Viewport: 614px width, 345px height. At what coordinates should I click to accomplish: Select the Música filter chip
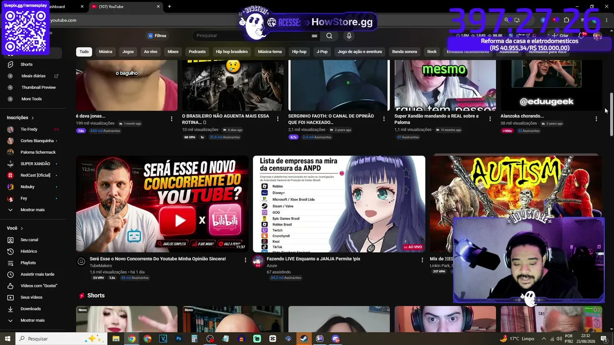(106, 52)
